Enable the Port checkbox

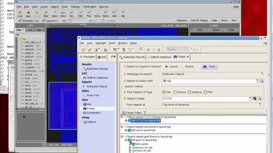click(x=205, y=92)
